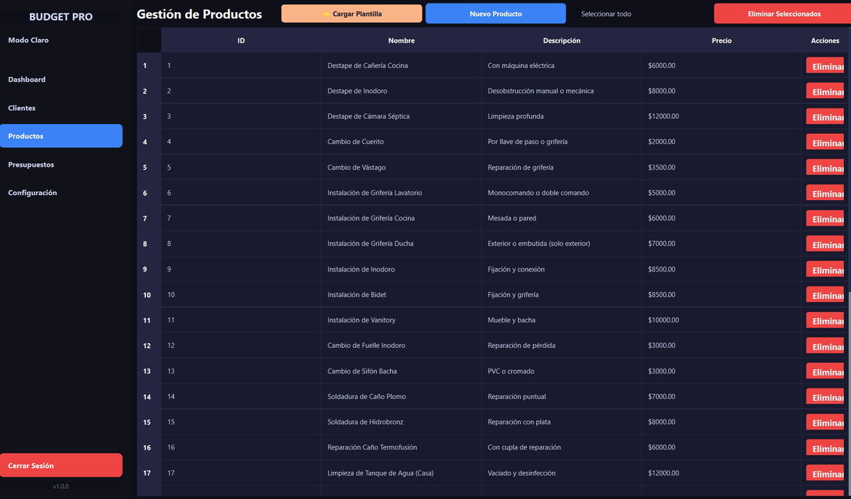Viewport: 851px width, 499px height.
Task: Delete the Destape de Cañería Cocina row
Action: point(825,66)
